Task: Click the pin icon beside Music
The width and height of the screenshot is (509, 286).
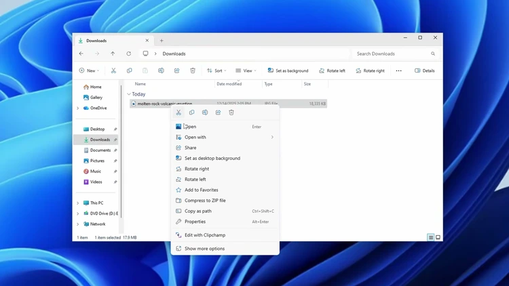Action: (115, 171)
